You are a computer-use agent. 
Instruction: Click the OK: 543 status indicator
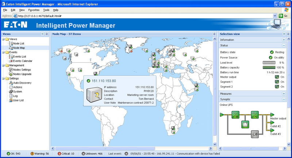pyautogui.click(x=14, y=154)
